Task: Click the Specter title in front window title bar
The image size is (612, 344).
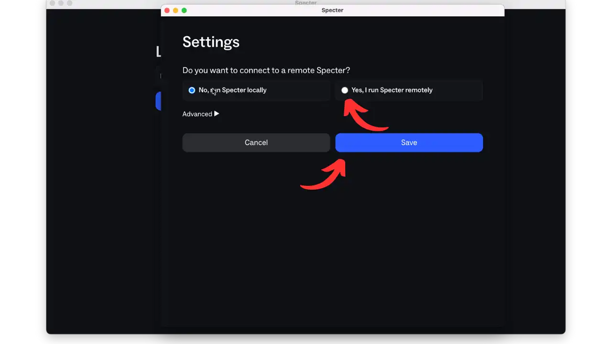Action: 332,10
